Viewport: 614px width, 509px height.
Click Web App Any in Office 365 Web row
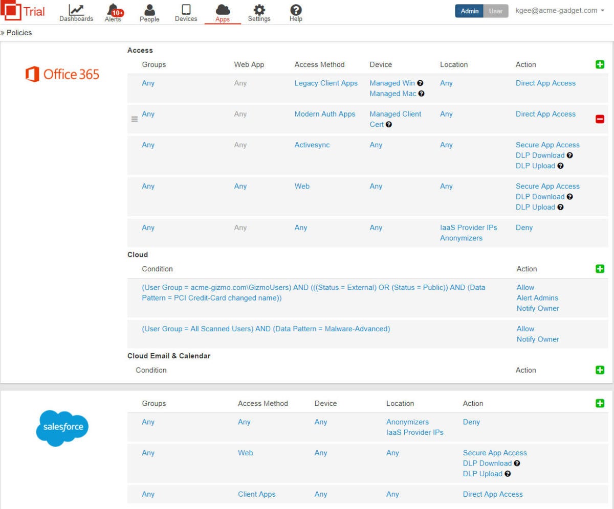tap(240, 187)
